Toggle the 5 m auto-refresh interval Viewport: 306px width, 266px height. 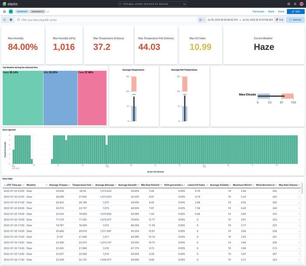pyautogui.click(x=279, y=20)
